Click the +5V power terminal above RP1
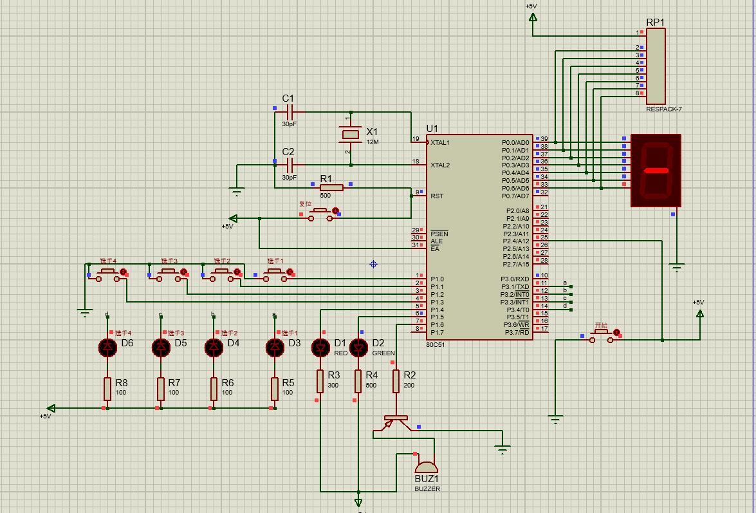This screenshot has width=756, height=513. point(533,17)
